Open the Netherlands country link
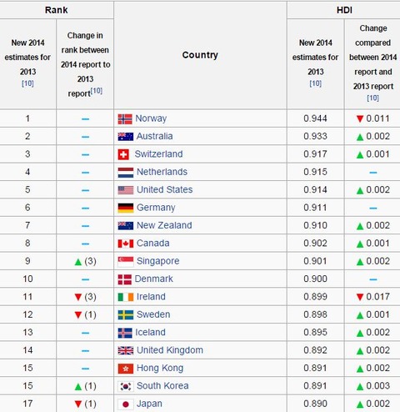This screenshot has height=412, width=400. coord(162,172)
